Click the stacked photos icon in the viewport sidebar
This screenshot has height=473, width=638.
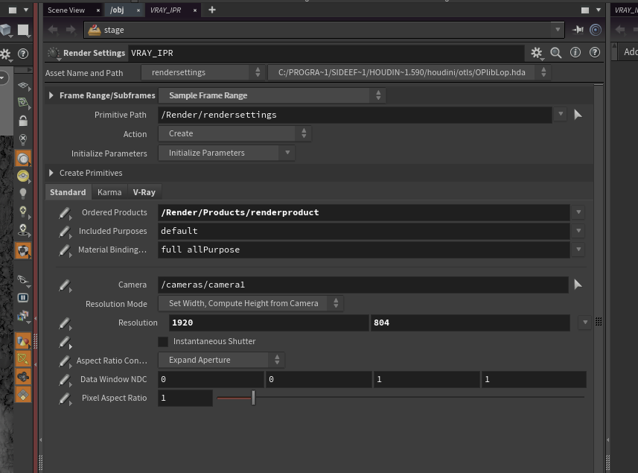(23, 316)
